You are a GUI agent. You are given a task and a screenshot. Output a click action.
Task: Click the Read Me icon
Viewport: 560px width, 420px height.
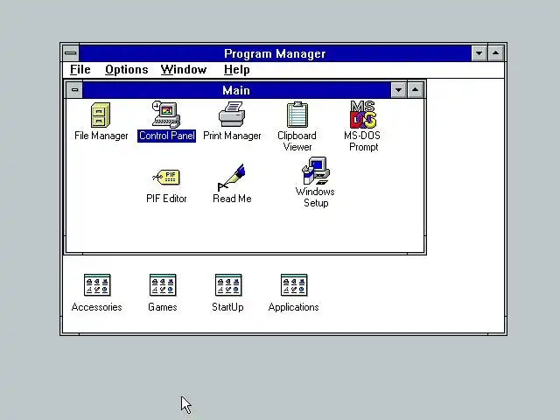tap(231, 178)
